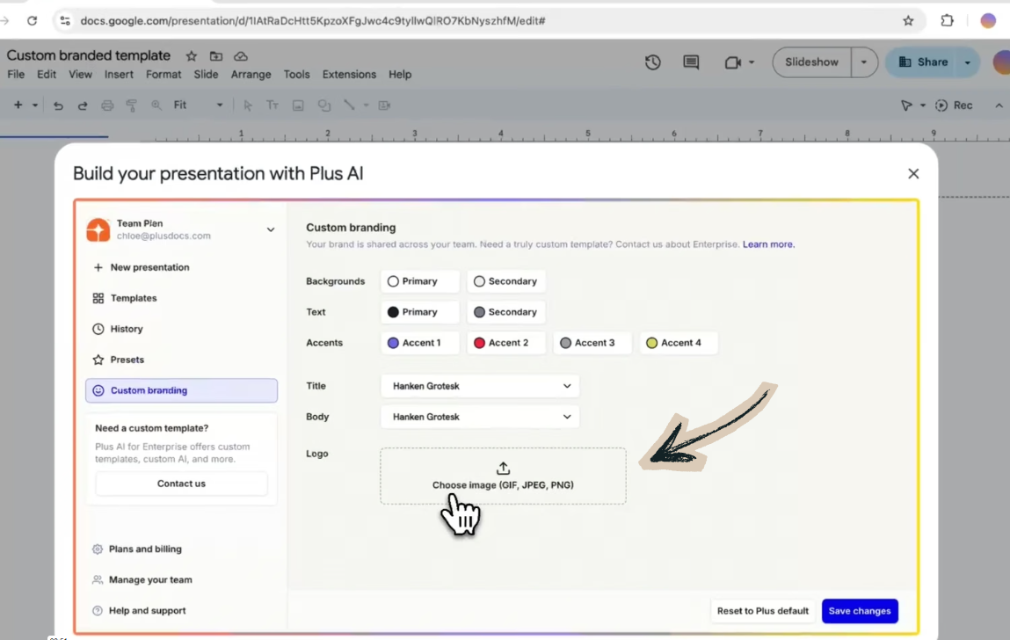Open the comments icon
Viewport: 1010px width, 640px height.
[x=691, y=62]
